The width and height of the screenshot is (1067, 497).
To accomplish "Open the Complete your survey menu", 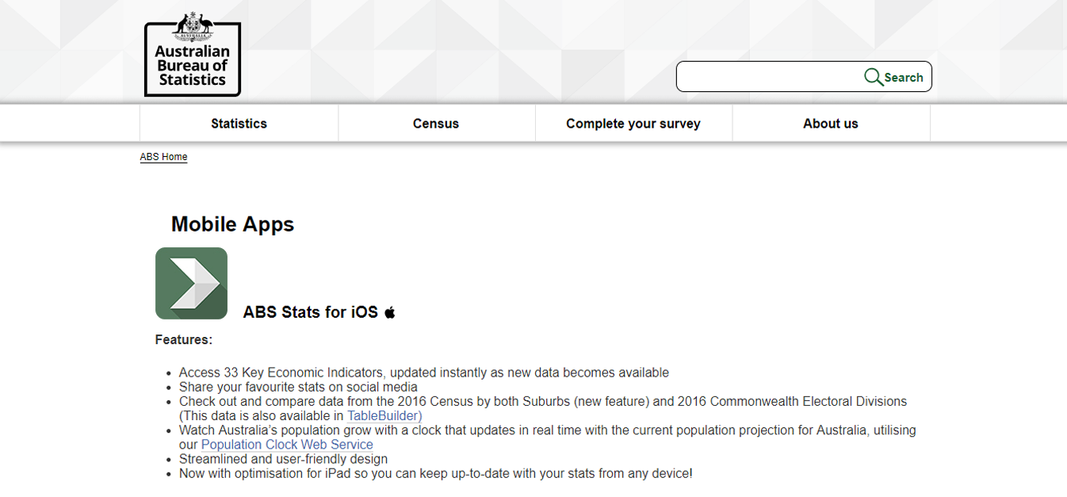I will coord(633,124).
